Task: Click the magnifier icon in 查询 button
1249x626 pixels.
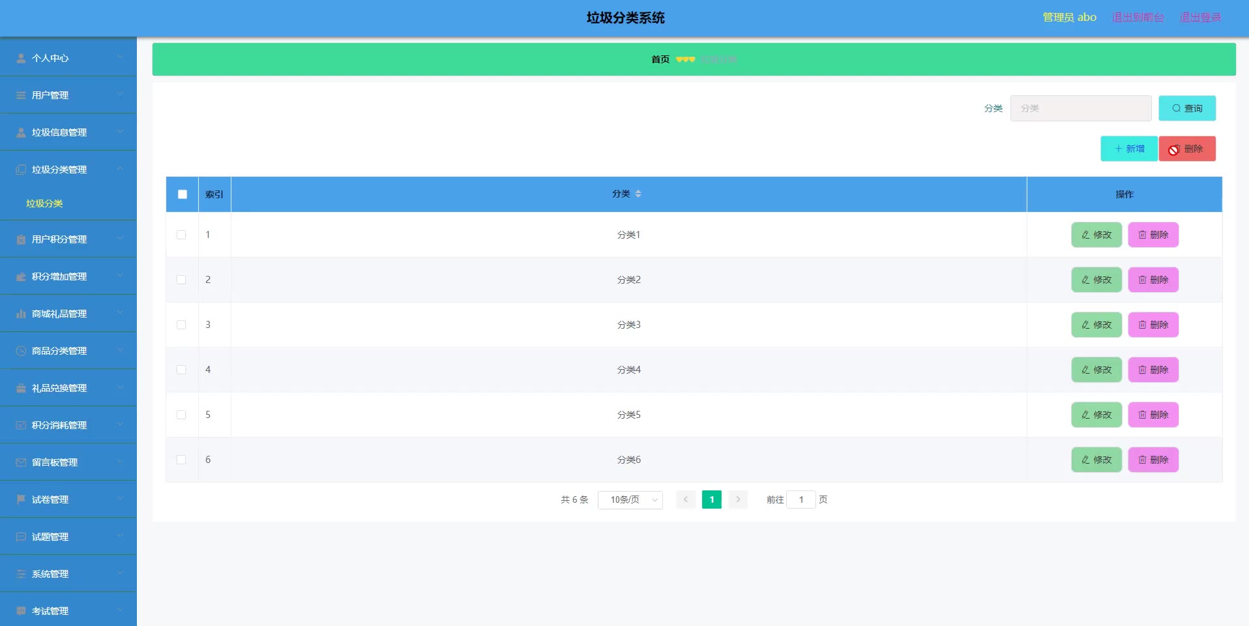Action: [1176, 108]
